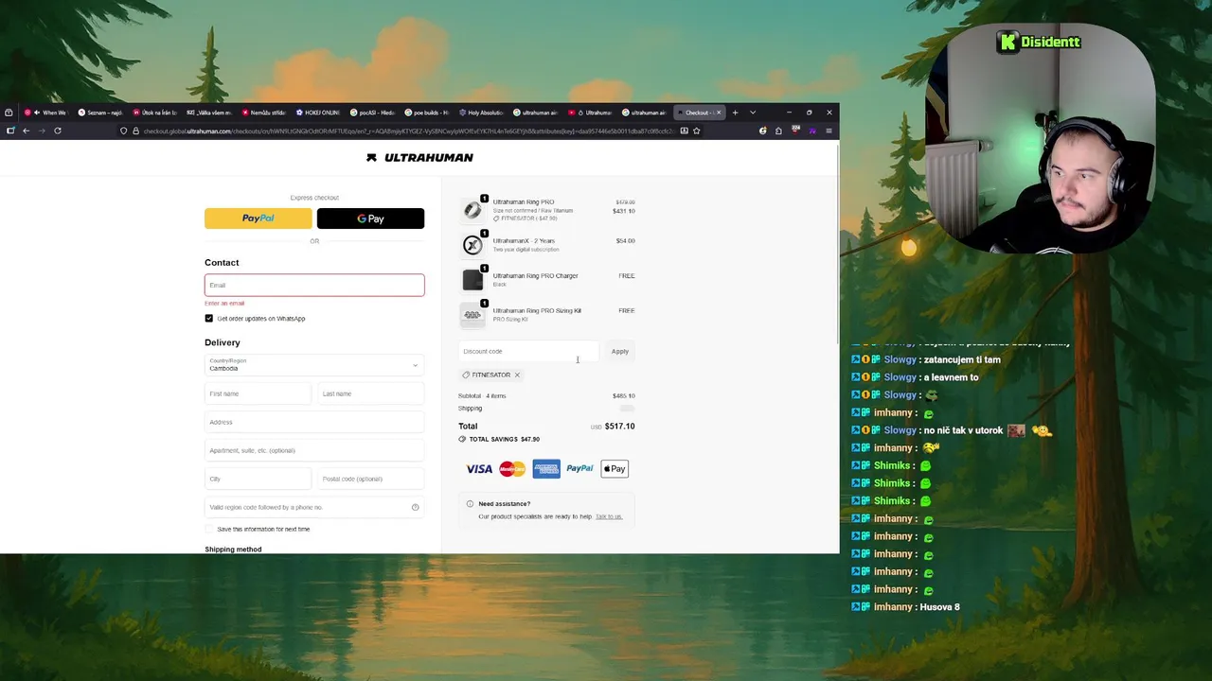Click the Shipping method heading
The width and height of the screenshot is (1212, 681).
(x=233, y=550)
